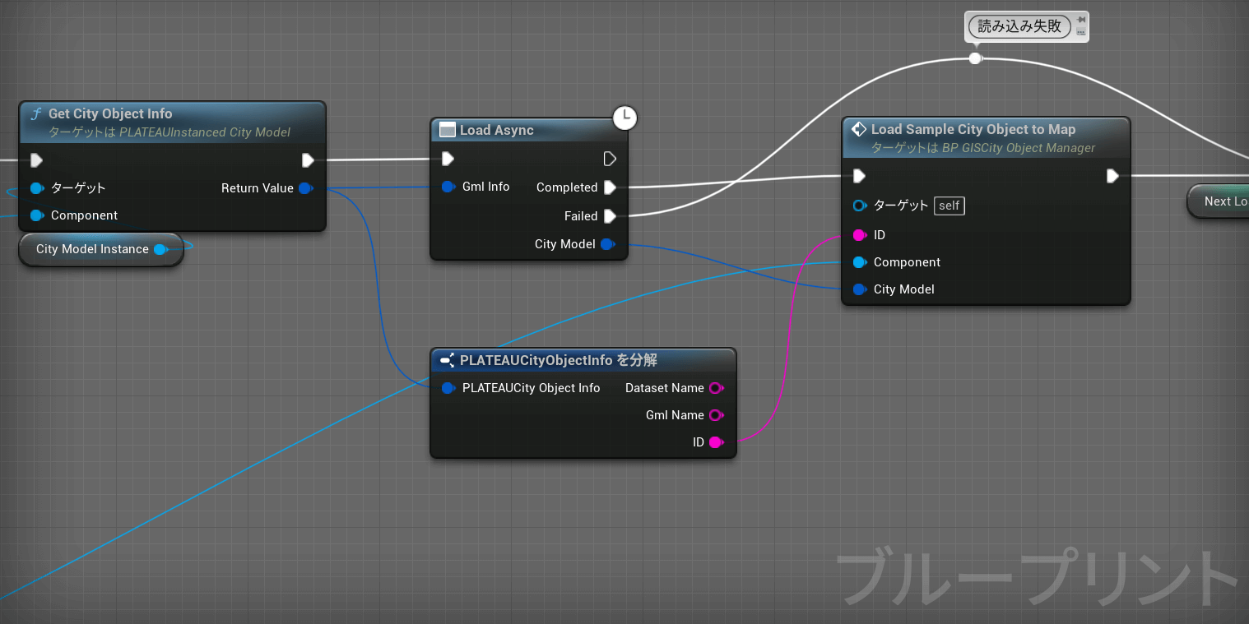This screenshot has width=1249, height=624.
Task: Click PLATEAUCity Object Info input pin
Action: pos(448,388)
